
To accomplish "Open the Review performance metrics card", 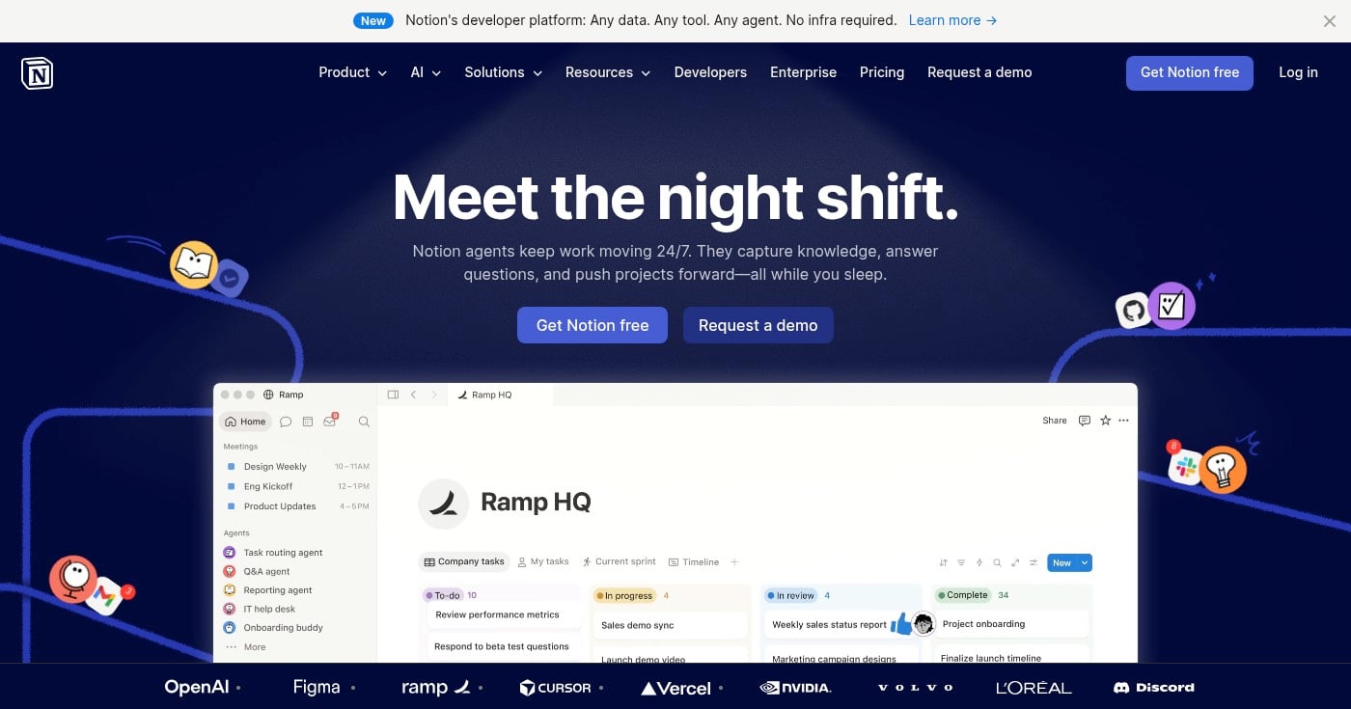I will [x=504, y=614].
